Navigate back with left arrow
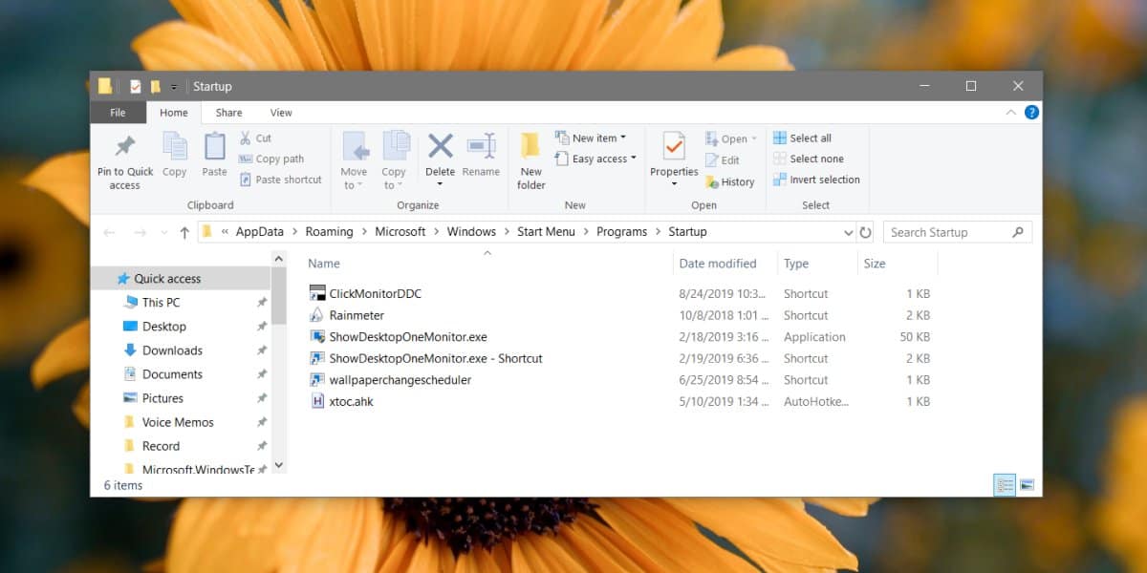Viewport: 1147px width, 573px height. pyautogui.click(x=109, y=232)
